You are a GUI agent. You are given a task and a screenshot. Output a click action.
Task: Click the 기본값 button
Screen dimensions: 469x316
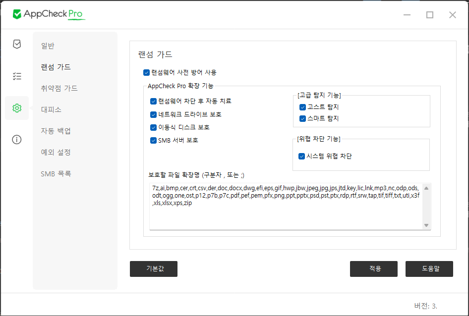pyautogui.click(x=154, y=269)
